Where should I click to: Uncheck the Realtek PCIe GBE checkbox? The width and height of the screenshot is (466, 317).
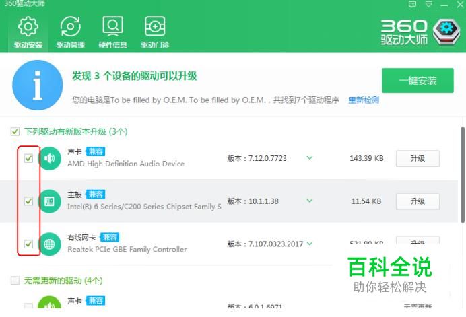[x=28, y=244]
